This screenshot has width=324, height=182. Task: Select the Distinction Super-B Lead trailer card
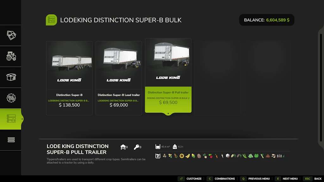click(119, 78)
